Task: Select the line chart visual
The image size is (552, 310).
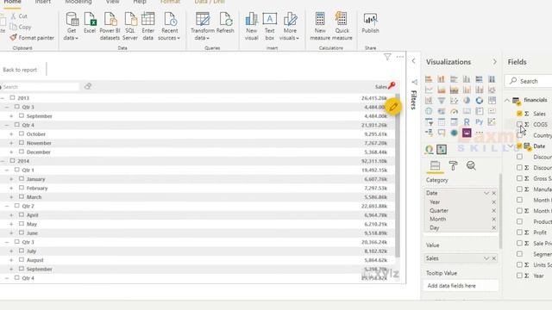Action: click(429, 90)
